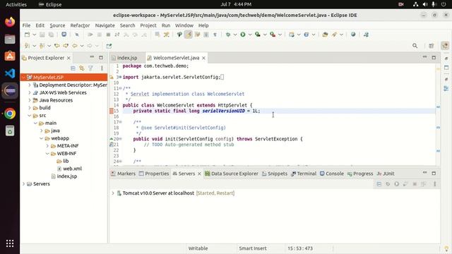Click the Open Terminal toolbar icon
Image resolution: width=452 pixels, height=254 pixels.
pyautogui.click(x=64, y=35)
